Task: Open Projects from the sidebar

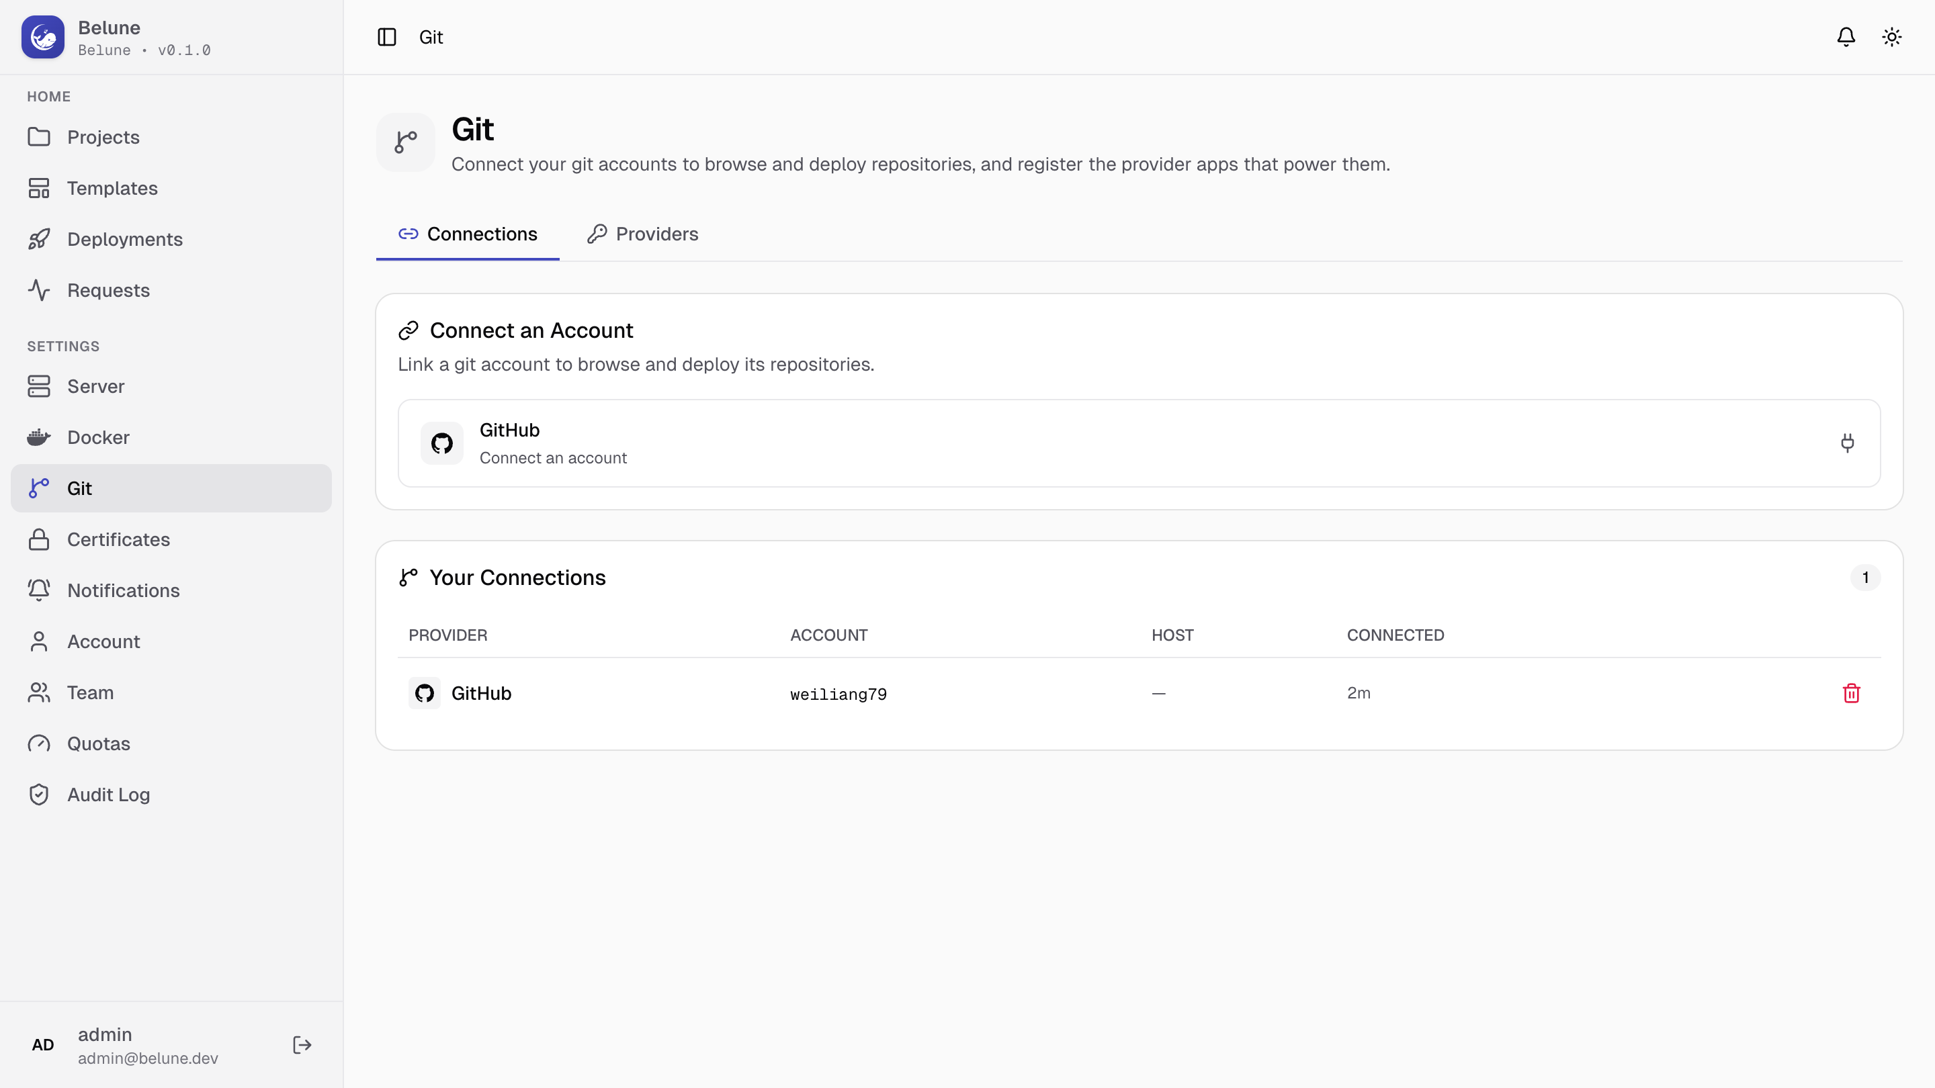Action: point(171,136)
